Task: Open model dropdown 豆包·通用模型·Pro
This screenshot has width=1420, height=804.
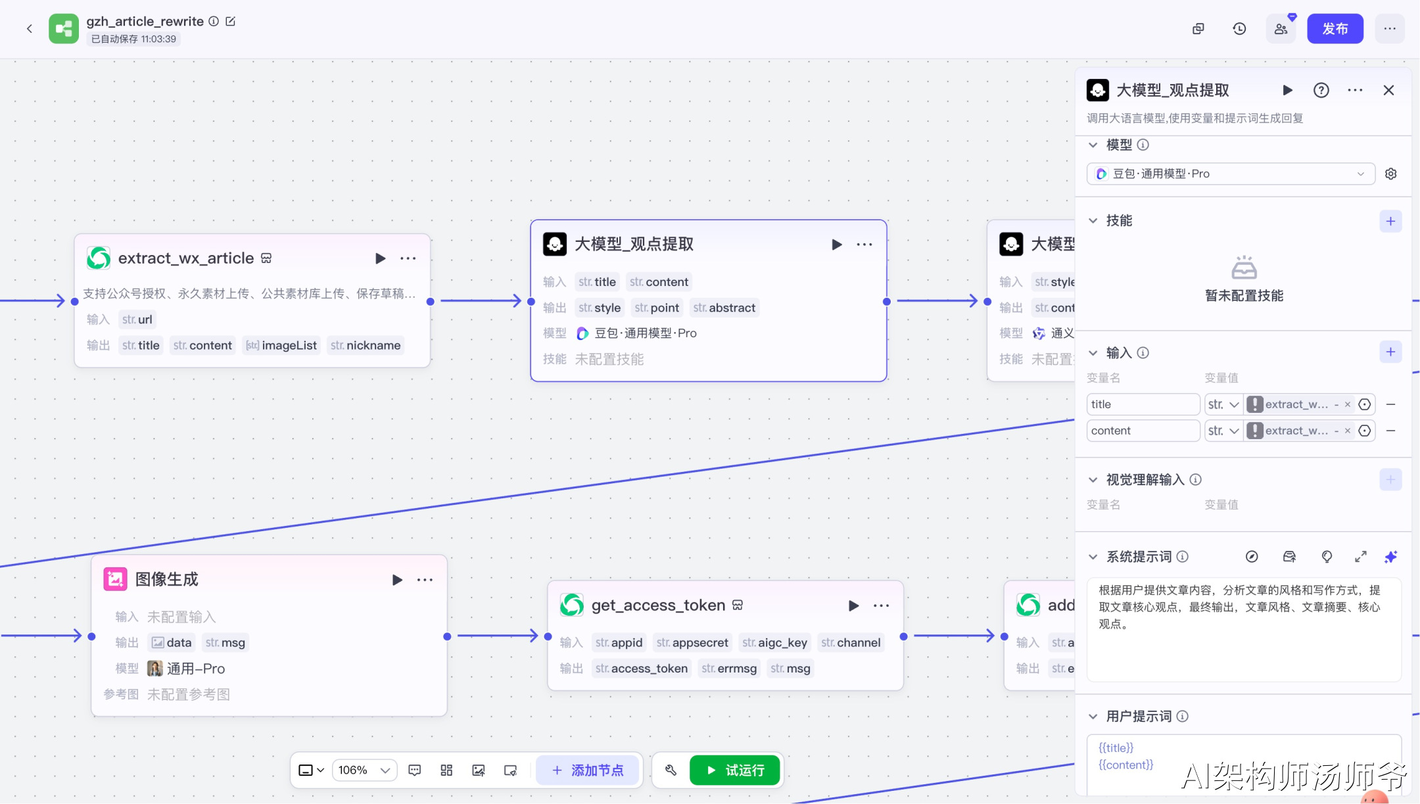Action: [x=1230, y=174]
